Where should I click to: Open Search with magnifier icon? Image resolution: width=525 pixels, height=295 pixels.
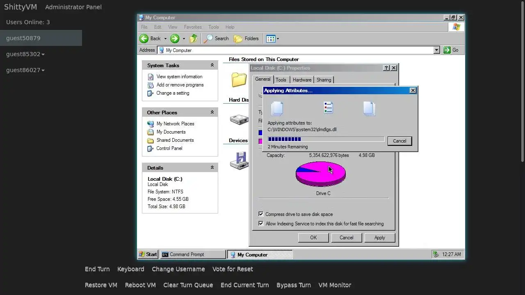217,39
